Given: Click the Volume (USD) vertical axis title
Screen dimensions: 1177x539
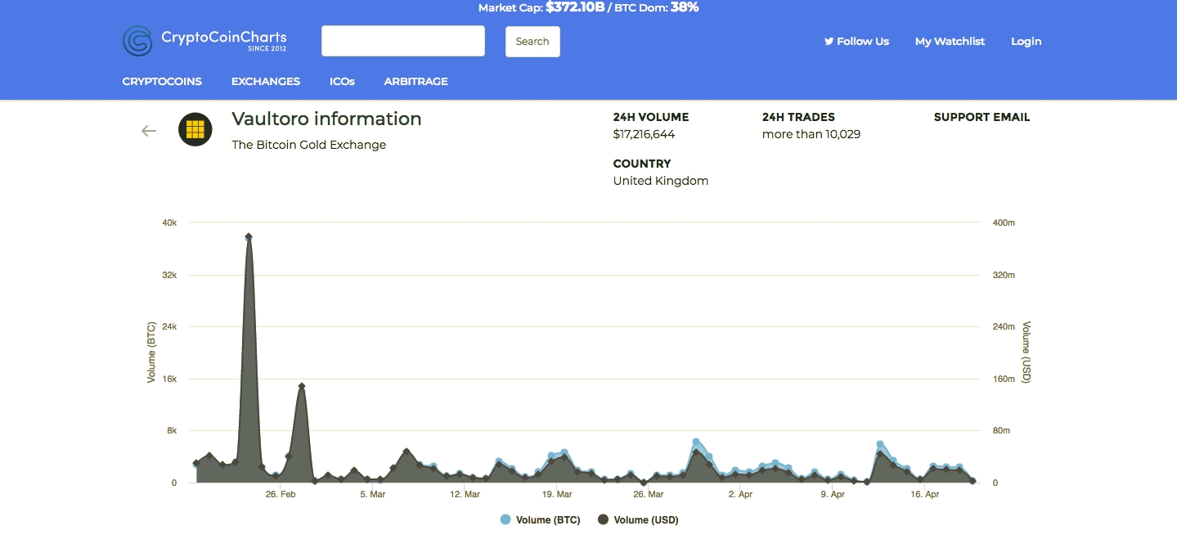Looking at the screenshot, I should pos(1027,353).
